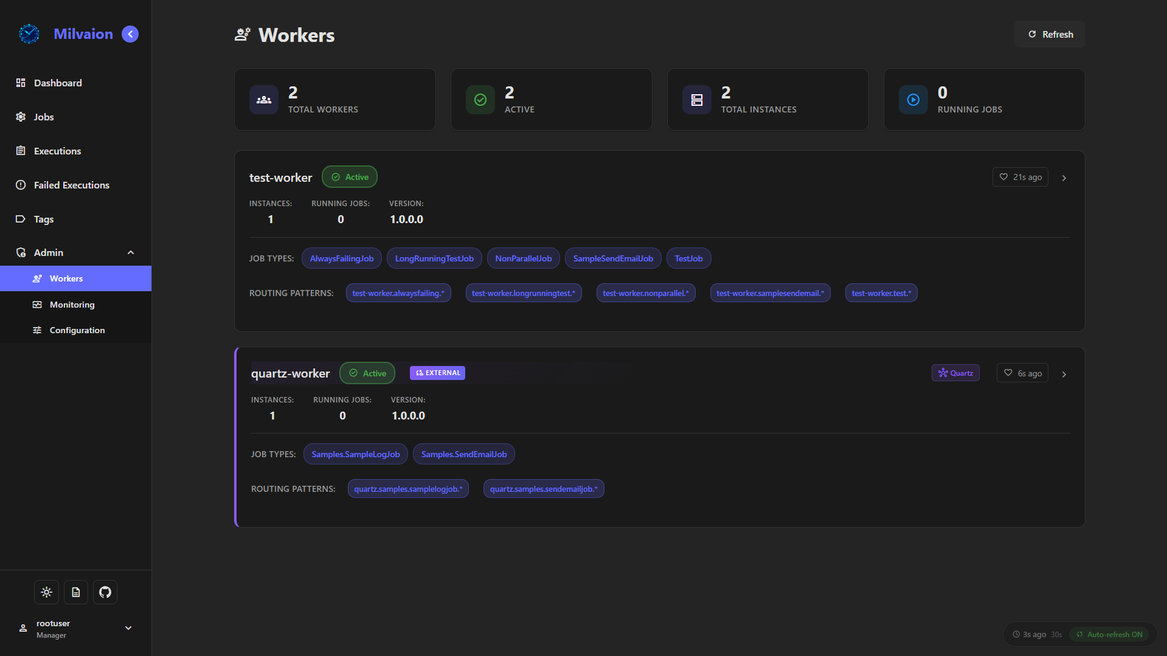View Failed Executions
The width and height of the screenshot is (1167, 656).
(71, 185)
